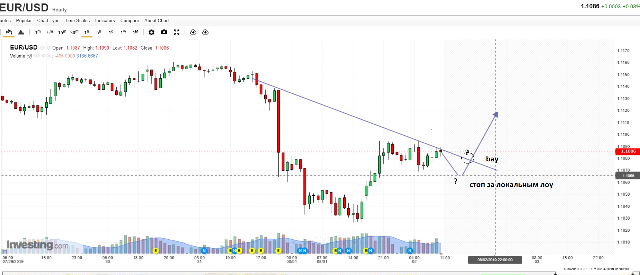Expand the Time Scales dropdown
Screen dimensions: 640x275
[x=77, y=20]
